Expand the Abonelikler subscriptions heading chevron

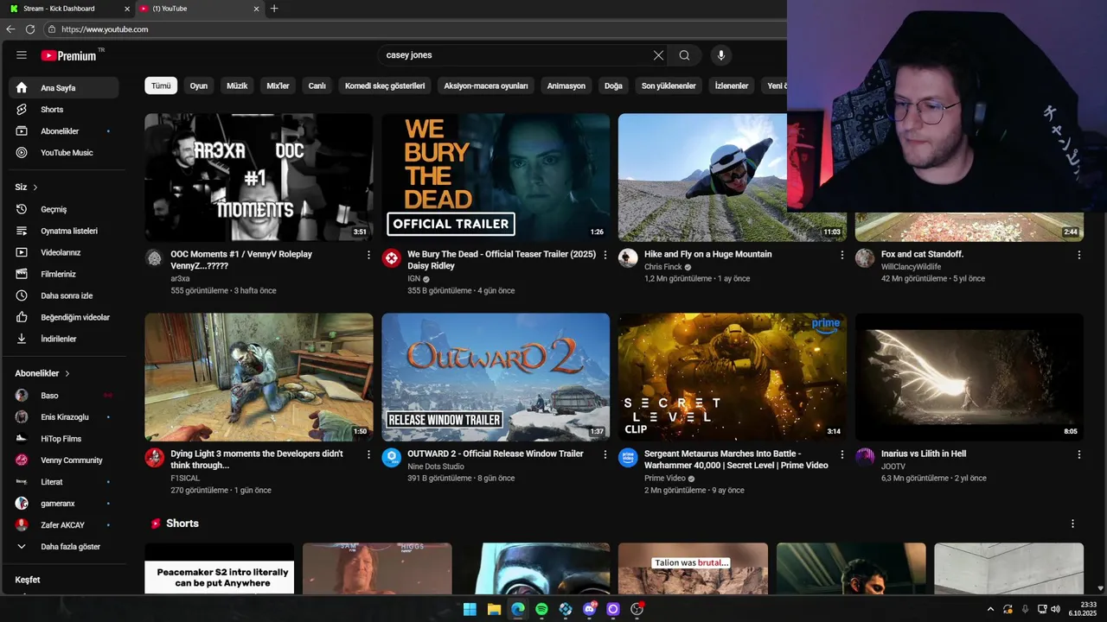(67, 373)
